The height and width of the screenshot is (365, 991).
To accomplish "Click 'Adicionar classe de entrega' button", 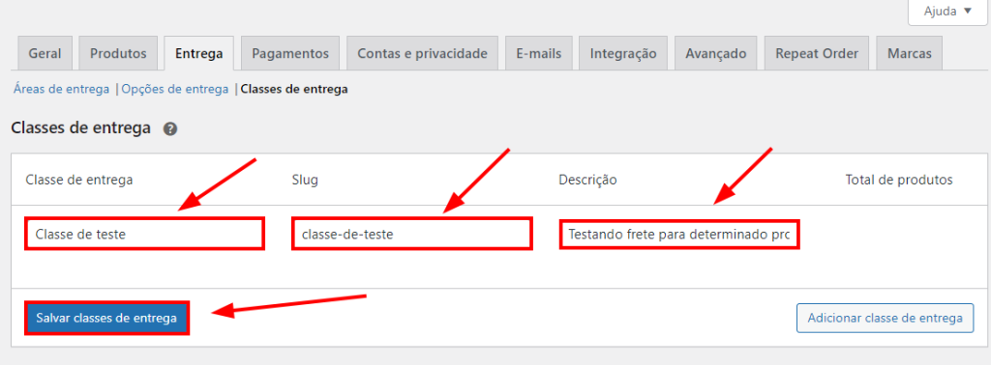I will (x=885, y=319).
